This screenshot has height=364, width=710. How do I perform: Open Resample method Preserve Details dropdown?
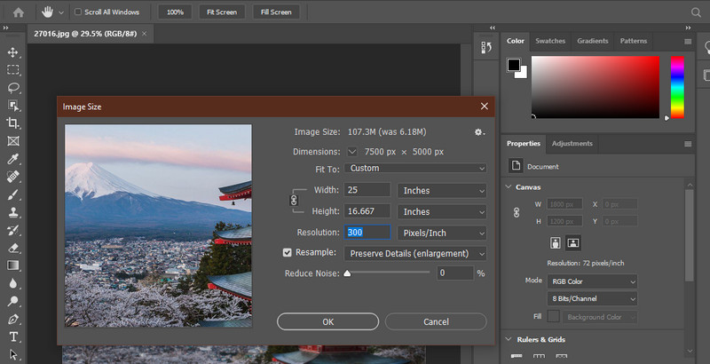(415, 253)
